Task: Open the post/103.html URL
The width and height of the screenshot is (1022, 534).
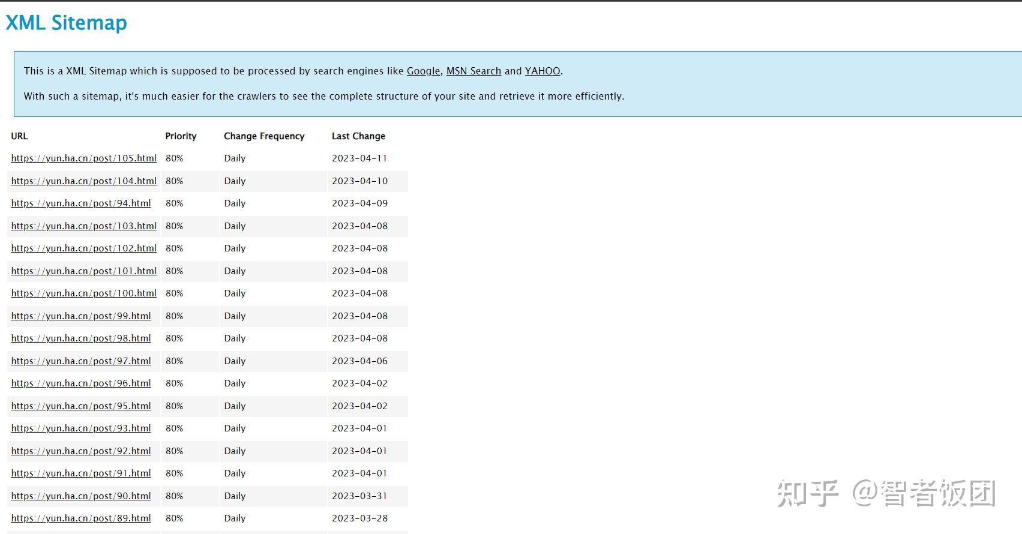Action: click(83, 226)
